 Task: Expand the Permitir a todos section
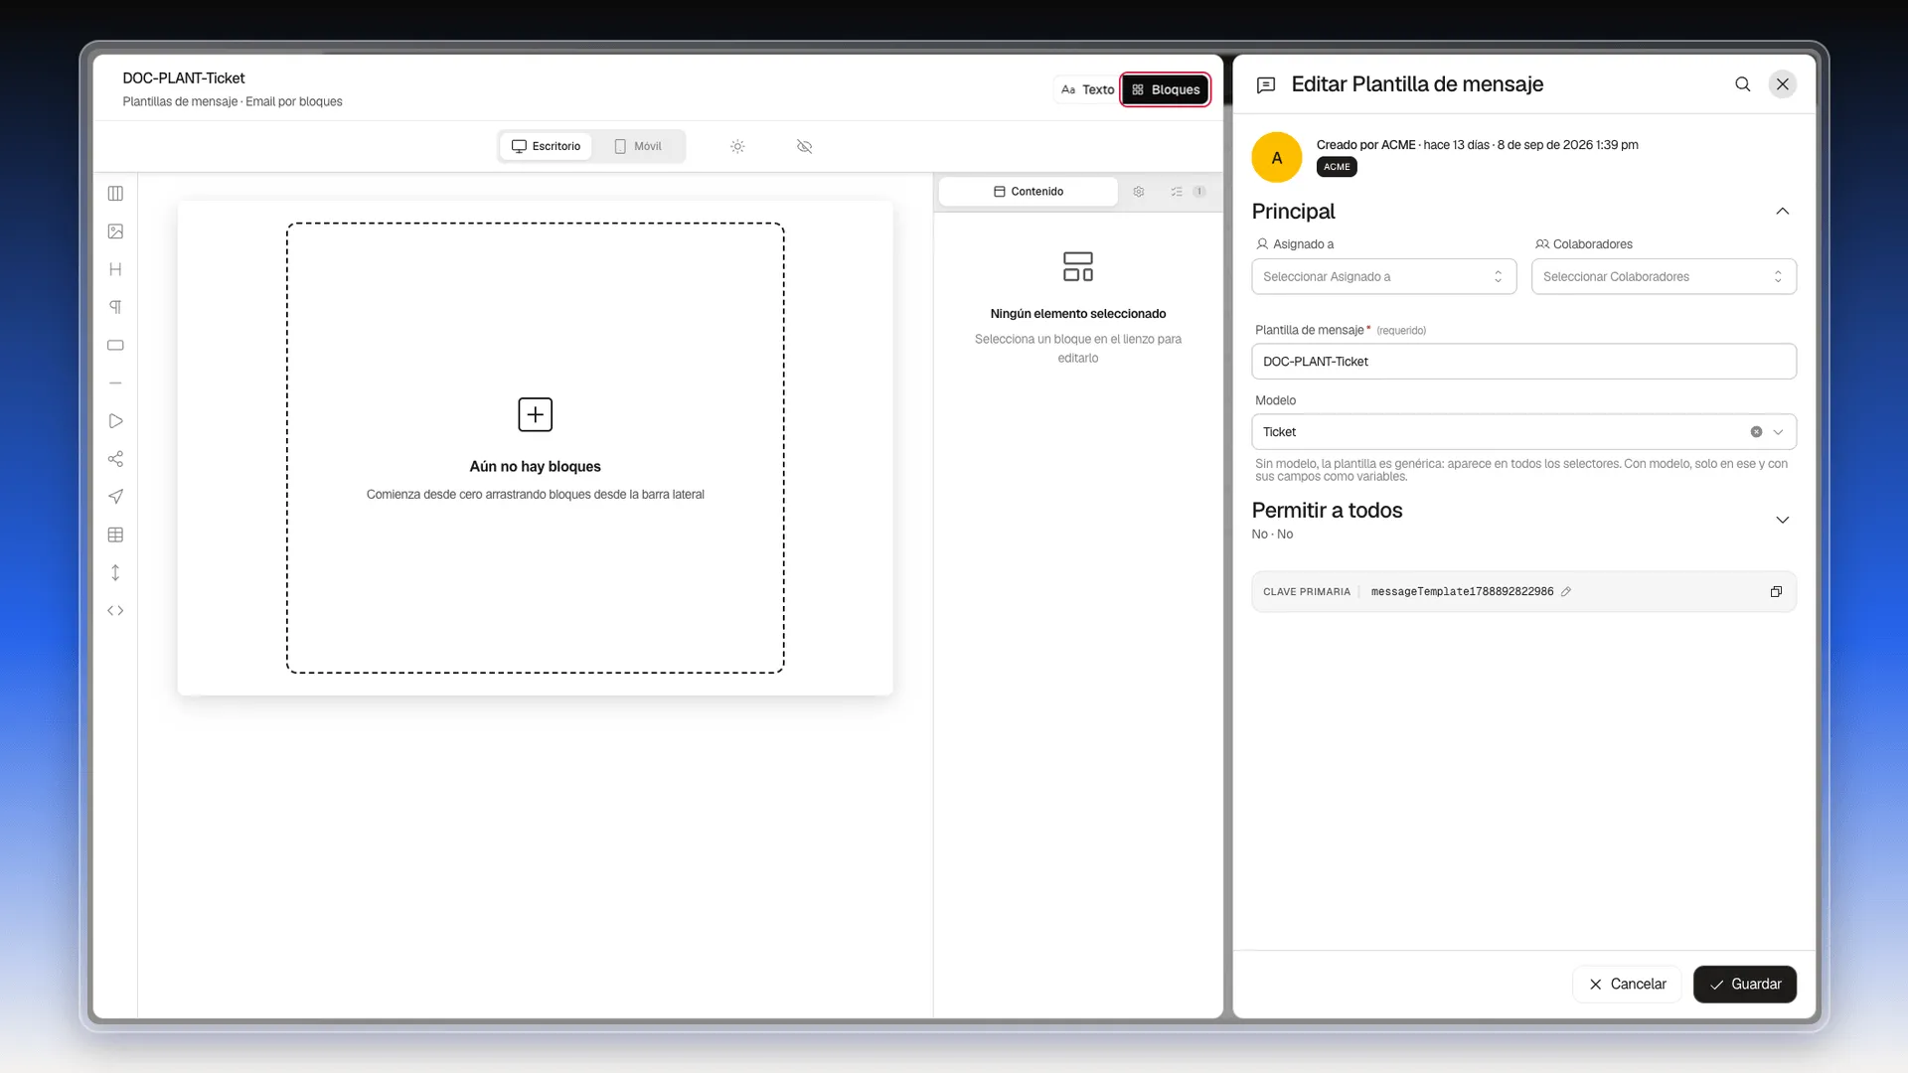click(x=1783, y=521)
